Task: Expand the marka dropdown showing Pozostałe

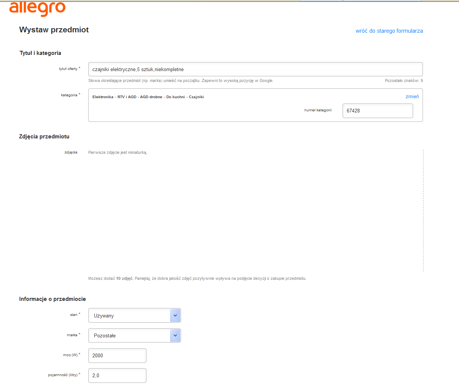Action: [129, 335]
